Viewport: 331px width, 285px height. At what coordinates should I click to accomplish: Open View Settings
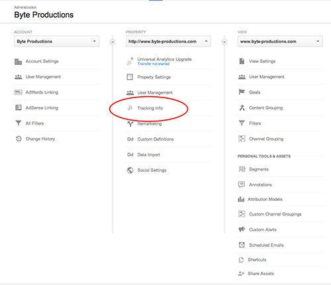[262, 61]
